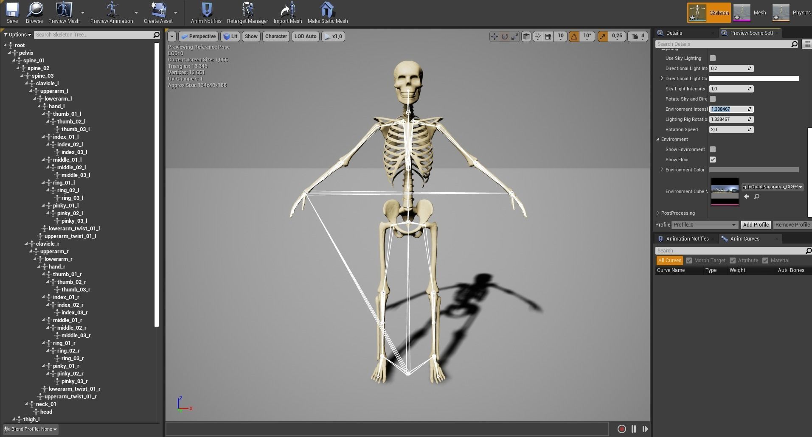Enable Use Sky Lighting
812x437 pixels.
pyautogui.click(x=713, y=58)
